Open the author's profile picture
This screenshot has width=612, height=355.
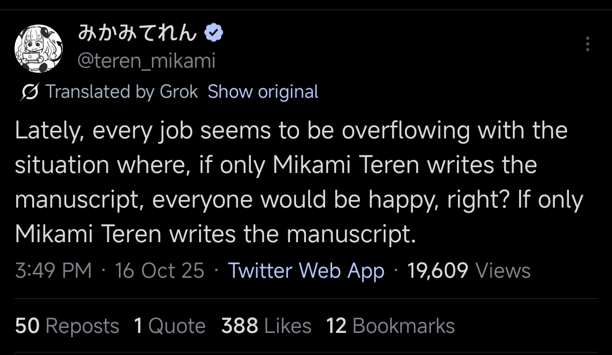point(39,49)
